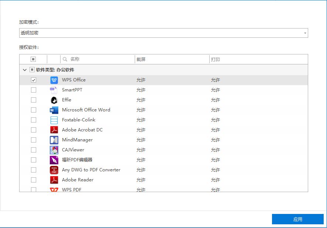Click 允许 in Foxtable-Colink 截屏 column
The image size is (327, 228).
point(141,120)
